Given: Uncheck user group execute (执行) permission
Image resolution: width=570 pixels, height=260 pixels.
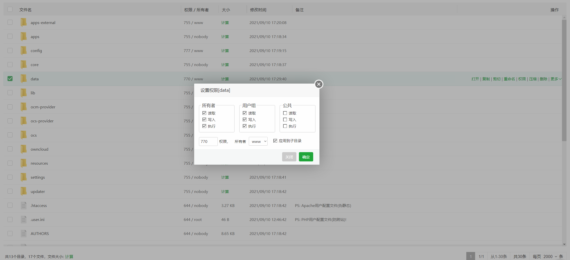Looking at the screenshot, I should tap(245, 126).
